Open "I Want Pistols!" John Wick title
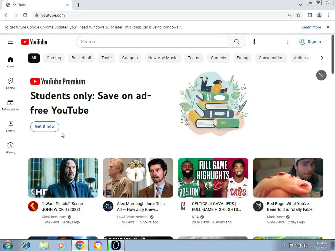Screen dimensions: 335x251 click(63, 207)
